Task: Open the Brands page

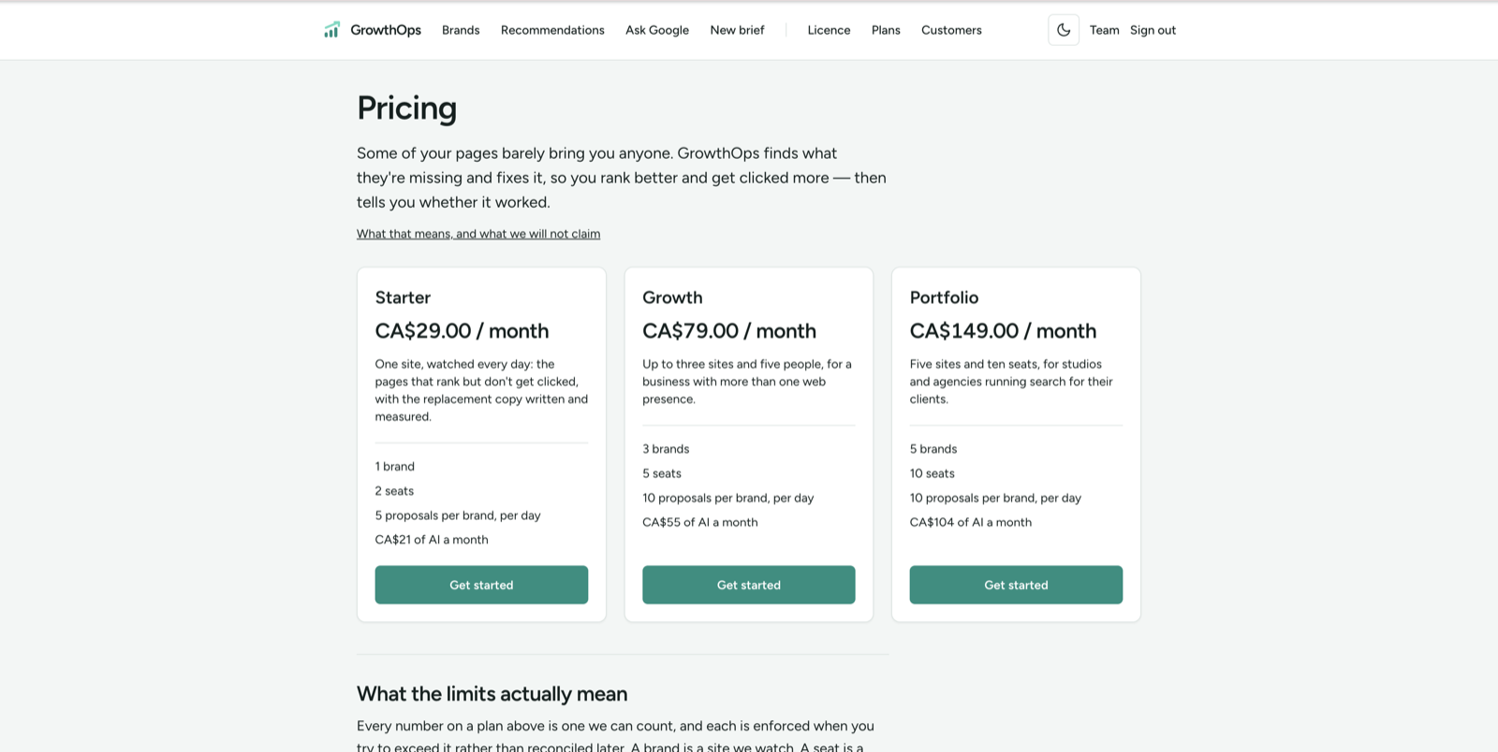Action: [x=461, y=30]
